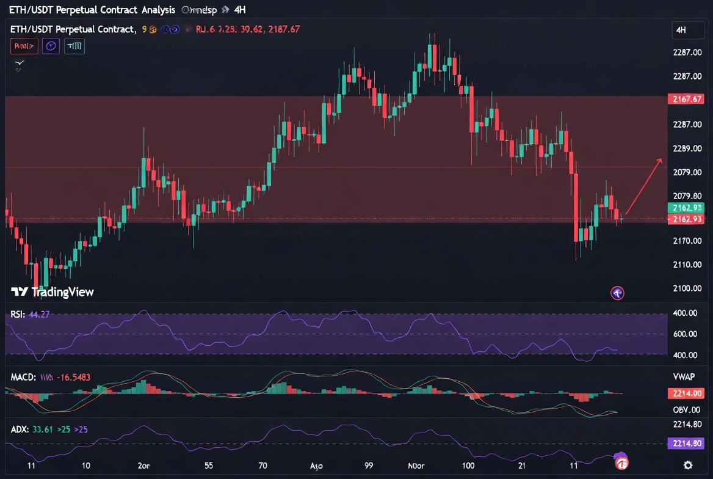Viewport: 713px width, 479px height.
Task: Select the RSI indicator label
Action: [x=16, y=315]
